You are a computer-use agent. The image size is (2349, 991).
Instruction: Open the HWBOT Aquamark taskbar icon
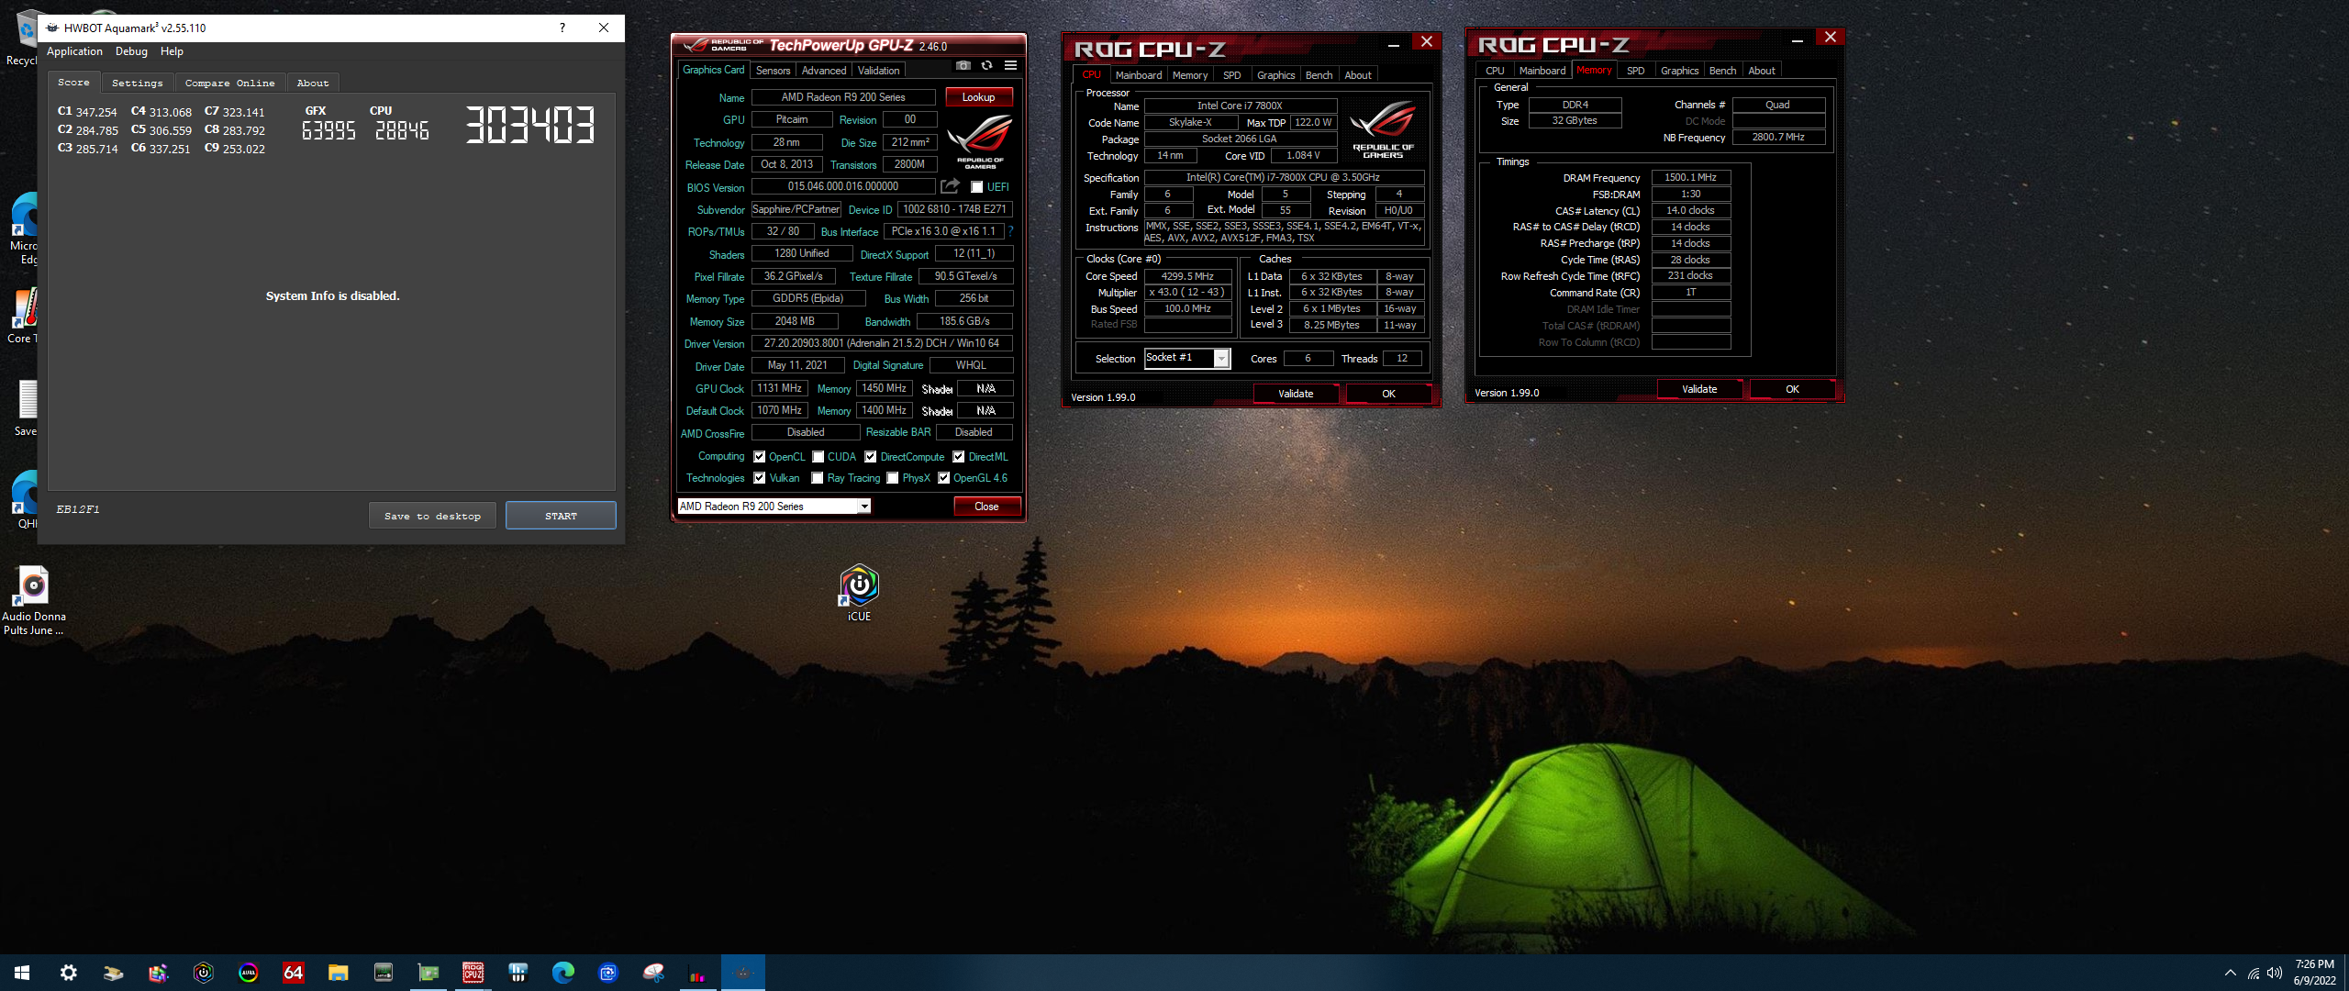742,973
